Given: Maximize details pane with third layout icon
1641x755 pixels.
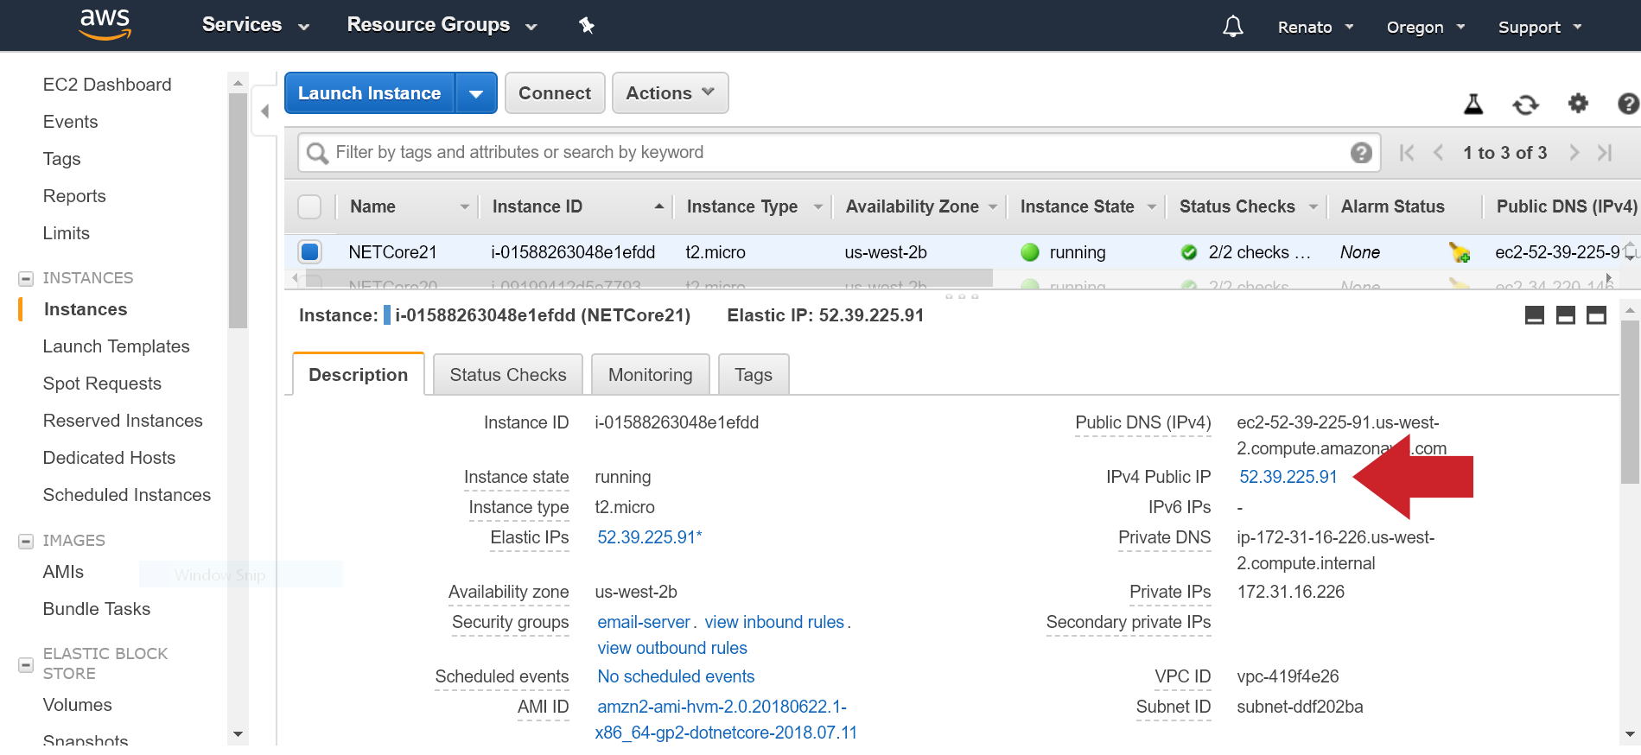Looking at the screenshot, I should pos(1597,315).
